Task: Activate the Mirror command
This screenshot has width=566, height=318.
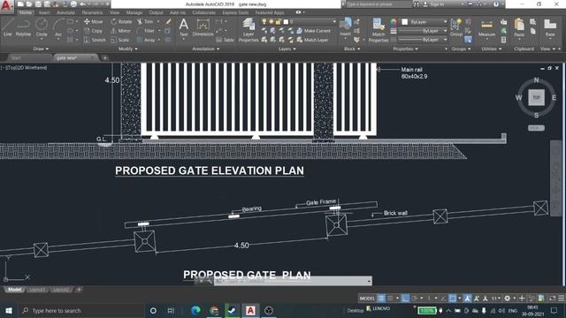Action: pyautogui.click(x=121, y=31)
